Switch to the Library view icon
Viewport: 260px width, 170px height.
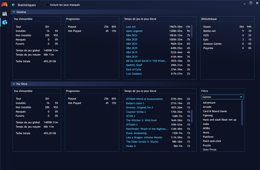click(4, 14)
